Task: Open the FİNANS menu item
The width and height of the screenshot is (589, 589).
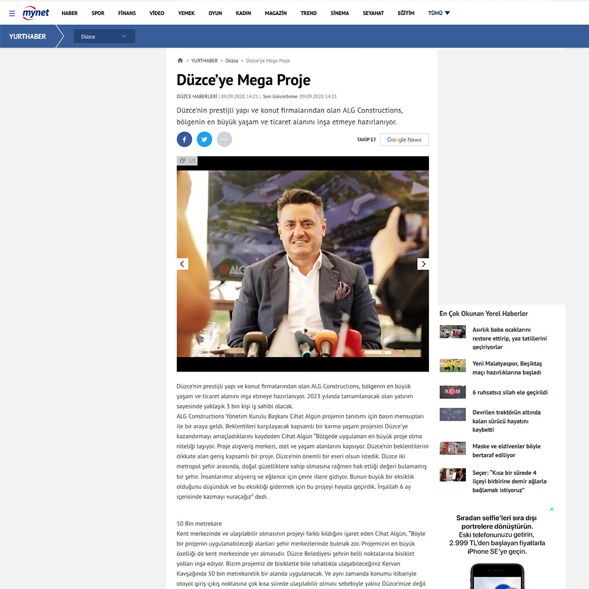Action: 127,13
